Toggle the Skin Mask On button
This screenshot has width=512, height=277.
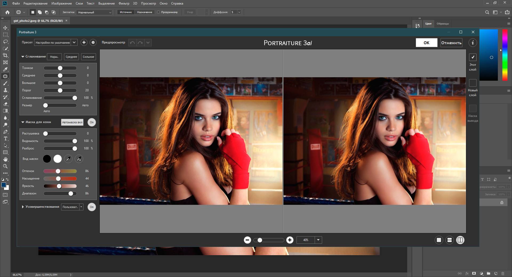pyautogui.click(x=92, y=122)
